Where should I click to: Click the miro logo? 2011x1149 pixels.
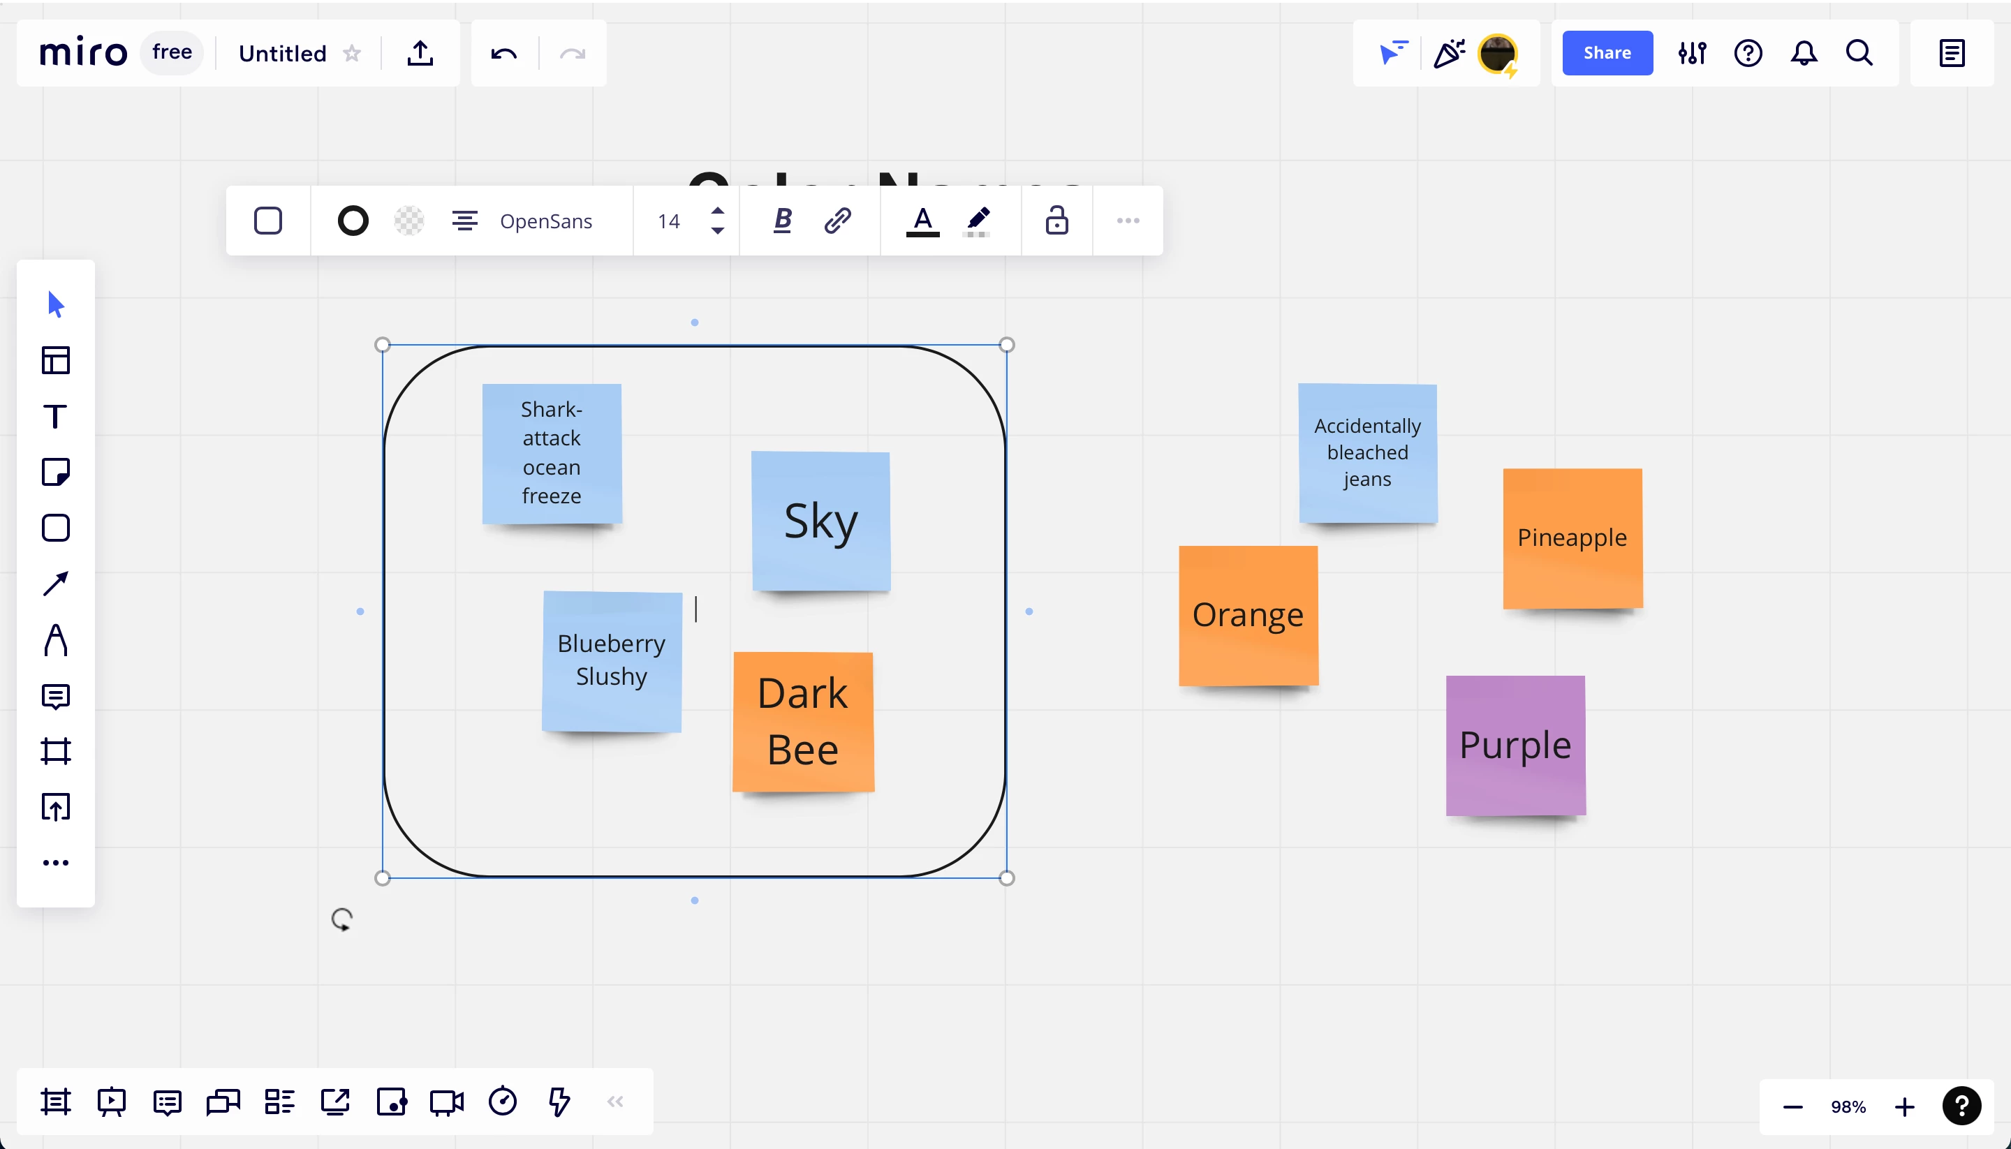[x=84, y=52]
